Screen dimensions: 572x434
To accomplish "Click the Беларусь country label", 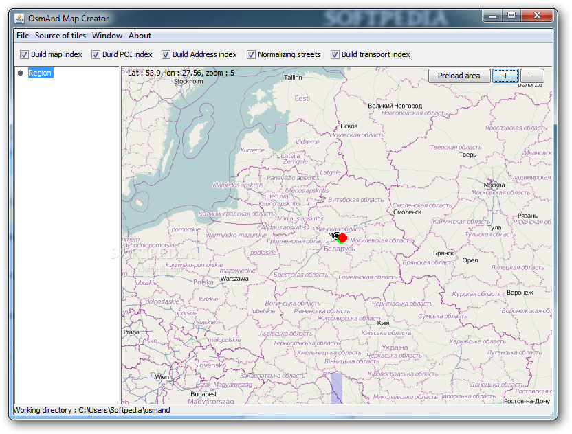I will pos(339,249).
